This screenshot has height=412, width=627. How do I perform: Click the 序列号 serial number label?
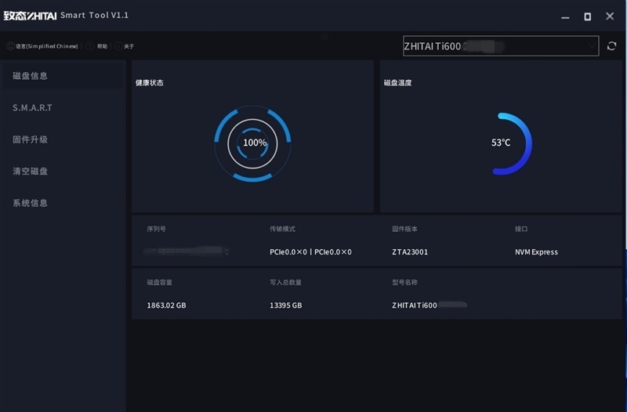click(156, 229)
